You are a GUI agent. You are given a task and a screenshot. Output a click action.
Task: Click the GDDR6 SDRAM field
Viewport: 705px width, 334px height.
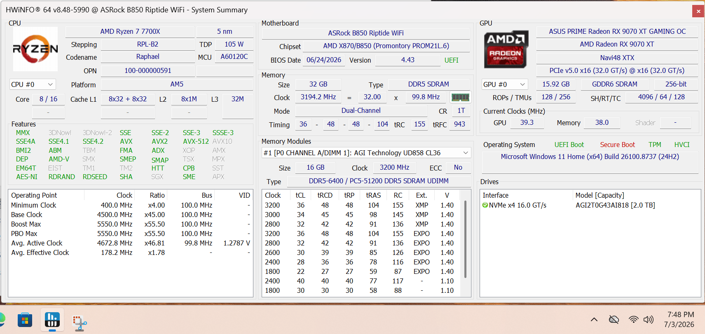pyautogui.click(x=615, y=84)
